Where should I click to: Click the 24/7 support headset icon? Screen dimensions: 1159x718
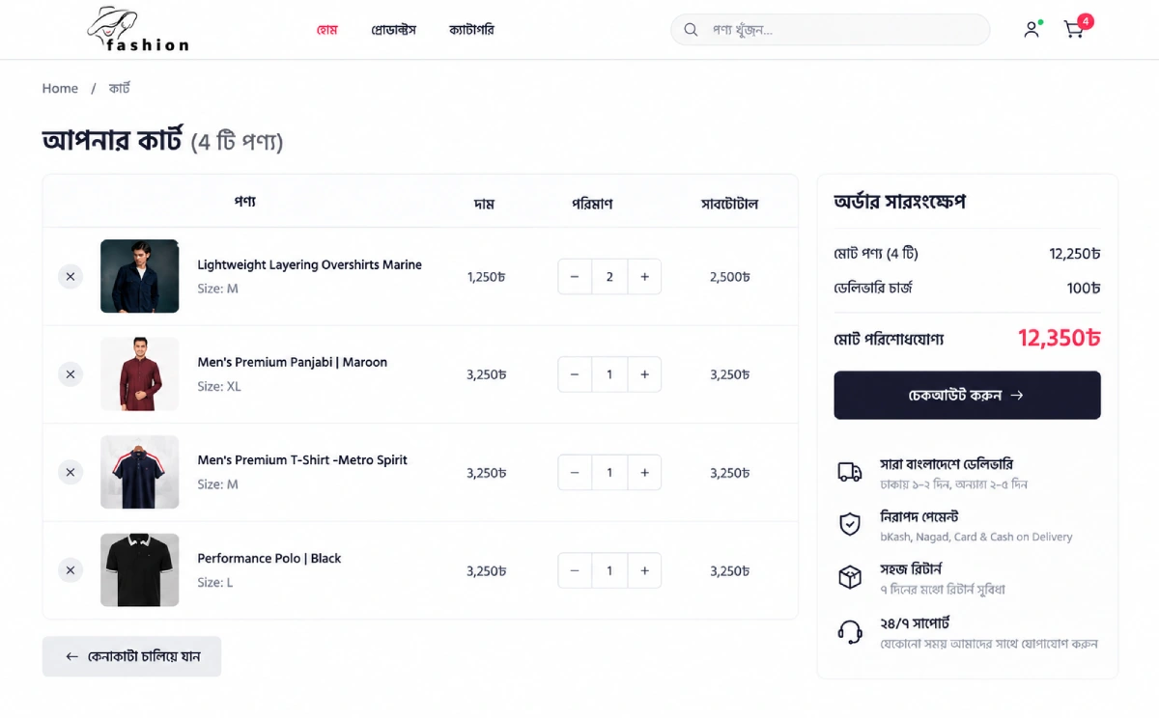point(850,631)
